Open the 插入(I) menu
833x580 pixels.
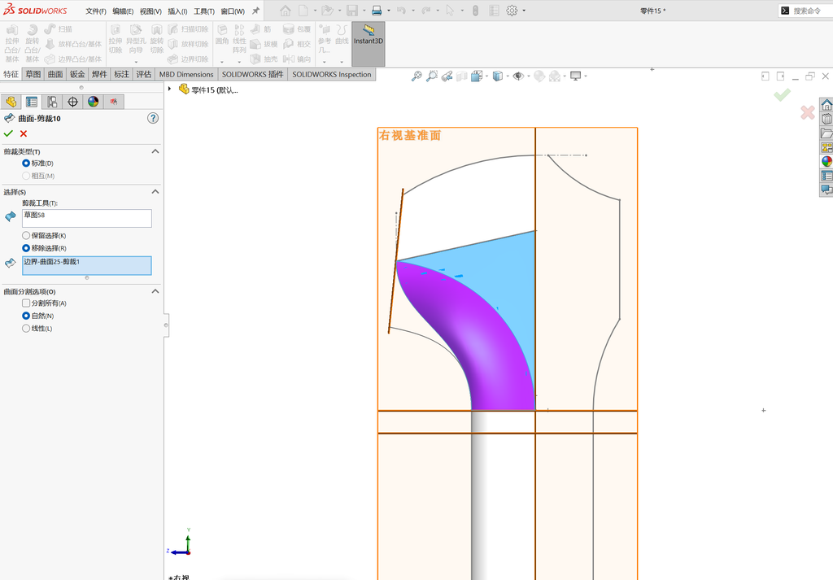point(177,11)
